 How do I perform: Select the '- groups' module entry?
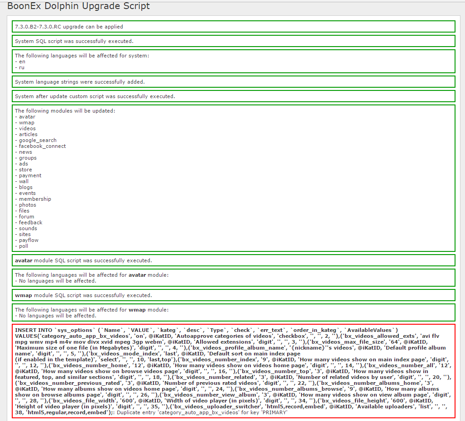(26, 158)
